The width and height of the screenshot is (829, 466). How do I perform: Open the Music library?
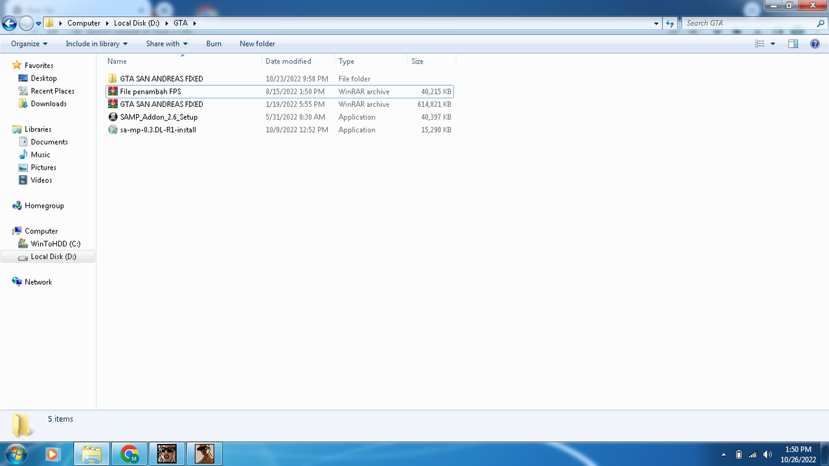pyautogui.click(x=40, y=155)
